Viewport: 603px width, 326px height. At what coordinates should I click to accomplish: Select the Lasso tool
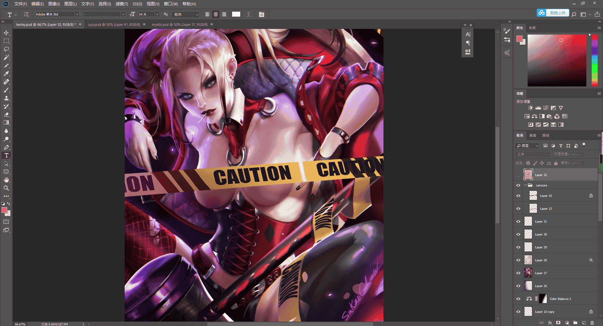click(x=6, y=49)
